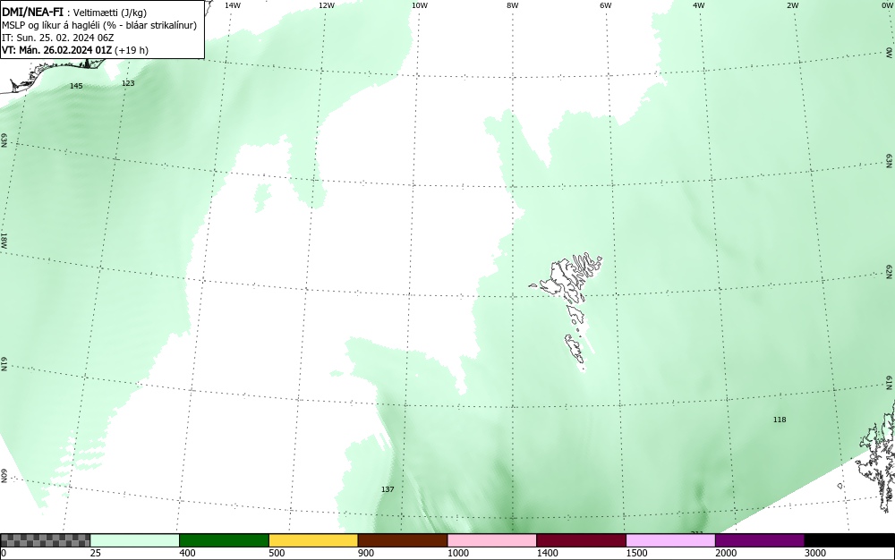Click the legend value 500
The width and height of the screenshot is (895, 560).
pos(277,553)
